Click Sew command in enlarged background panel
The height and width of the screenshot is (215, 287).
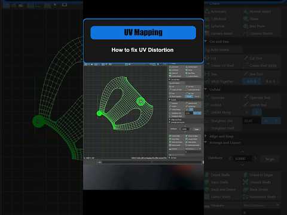(x=213, y=74)
